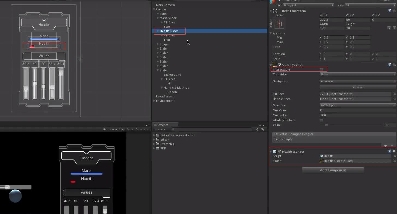
Task: Select the SDF folder icon
Action: point(157,148)
